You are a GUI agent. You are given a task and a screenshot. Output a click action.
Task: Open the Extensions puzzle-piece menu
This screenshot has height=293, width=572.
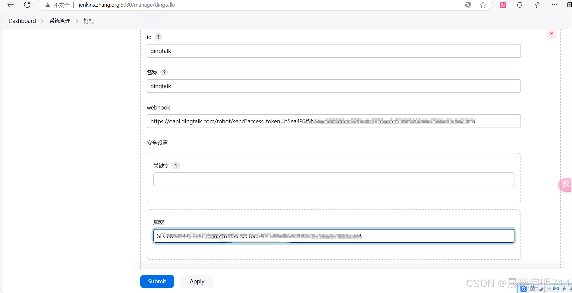click(520, 5)
